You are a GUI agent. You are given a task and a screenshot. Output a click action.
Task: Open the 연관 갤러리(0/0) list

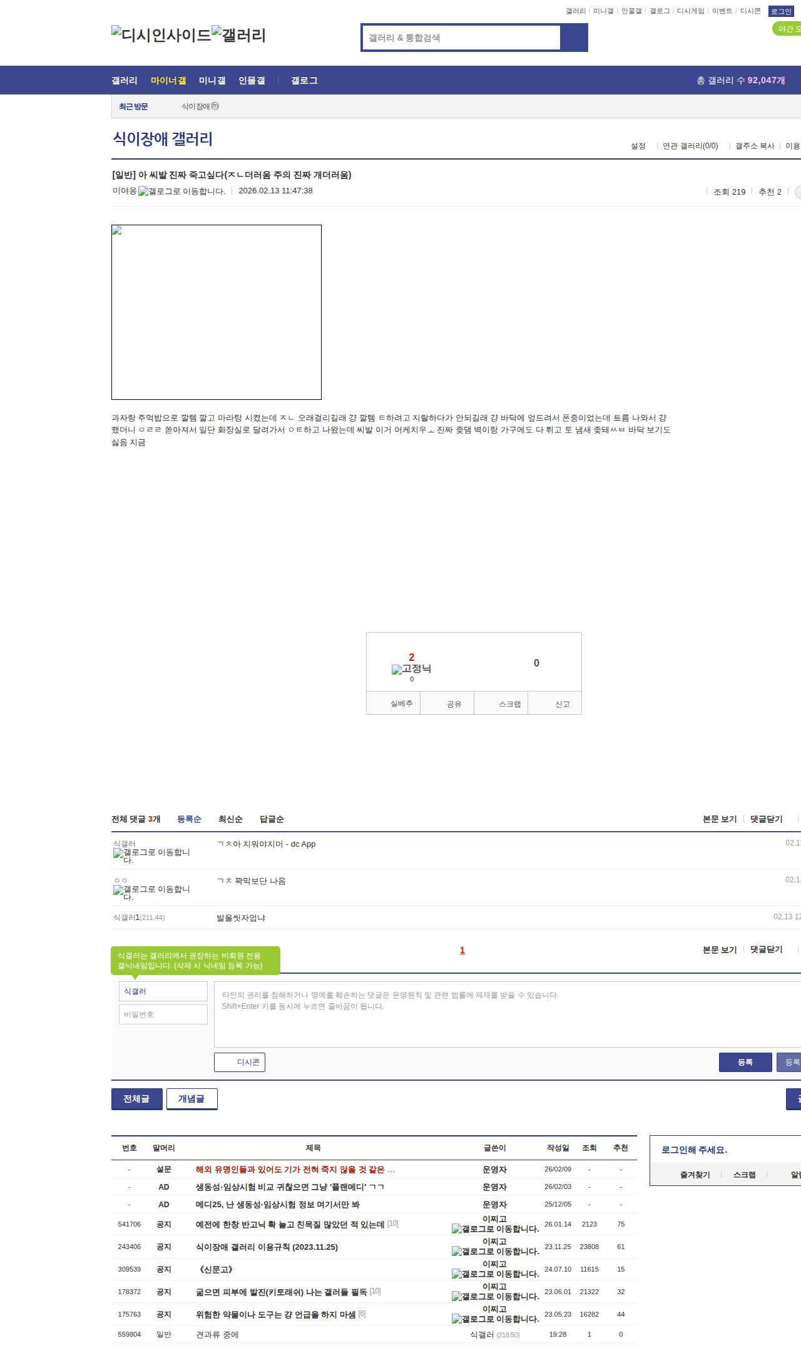(x=690, y=146)
